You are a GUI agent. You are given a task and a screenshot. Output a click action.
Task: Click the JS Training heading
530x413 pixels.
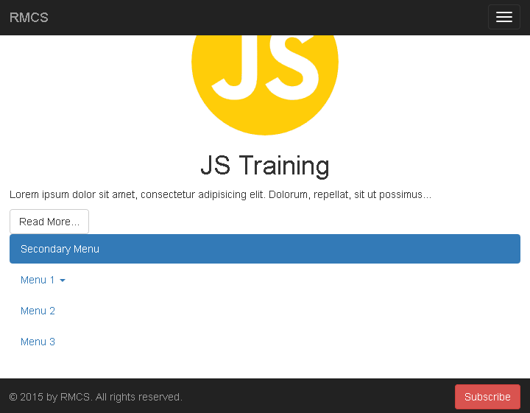click(x=265, y=165)
